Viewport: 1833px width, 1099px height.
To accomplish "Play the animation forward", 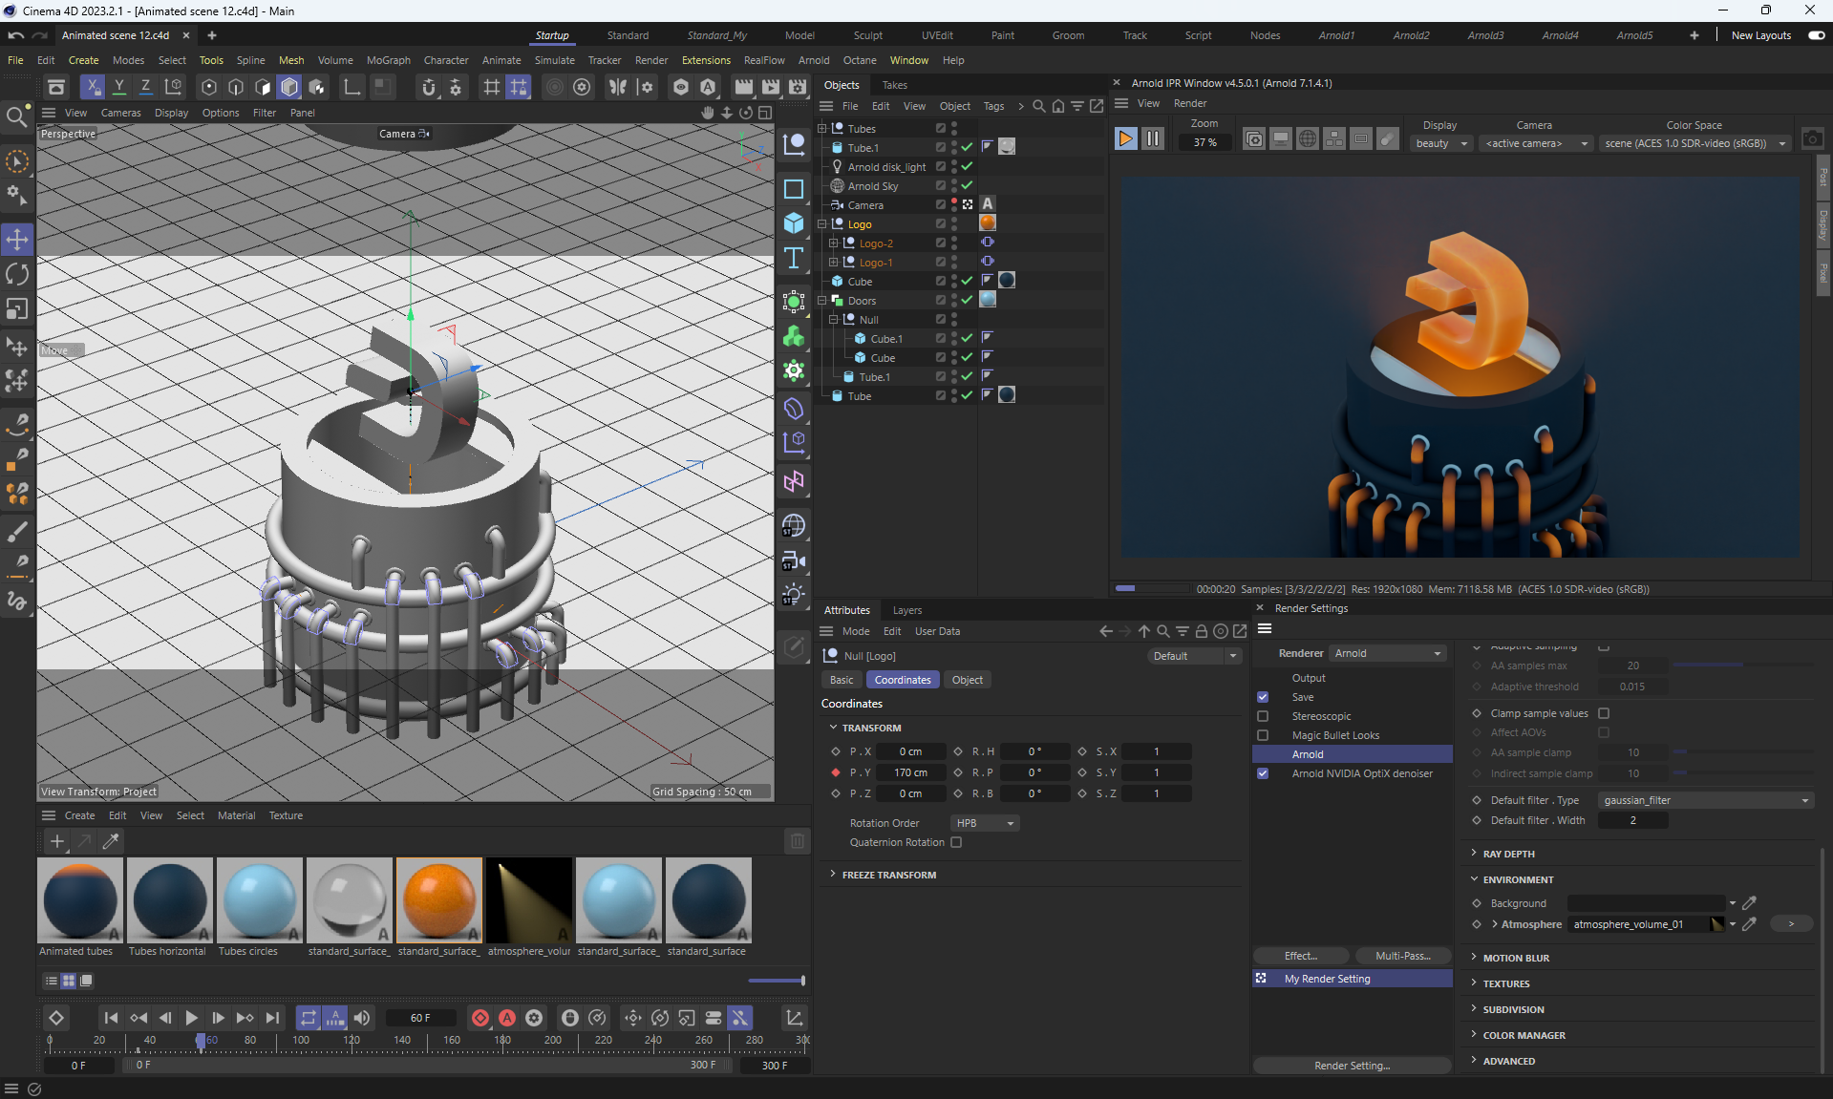I will coord(191,1018).
